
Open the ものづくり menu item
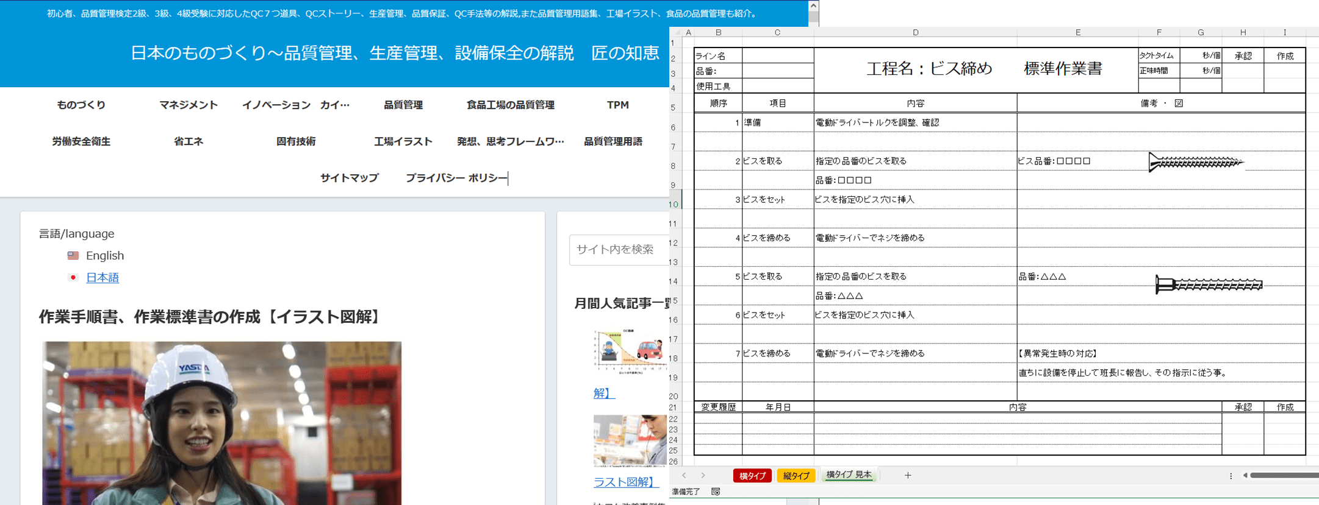81,105
